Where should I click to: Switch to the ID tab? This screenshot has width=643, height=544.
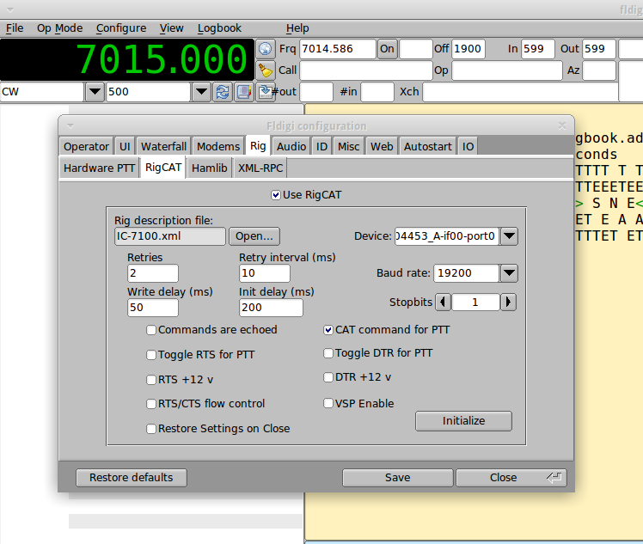(x=321, y=147)
